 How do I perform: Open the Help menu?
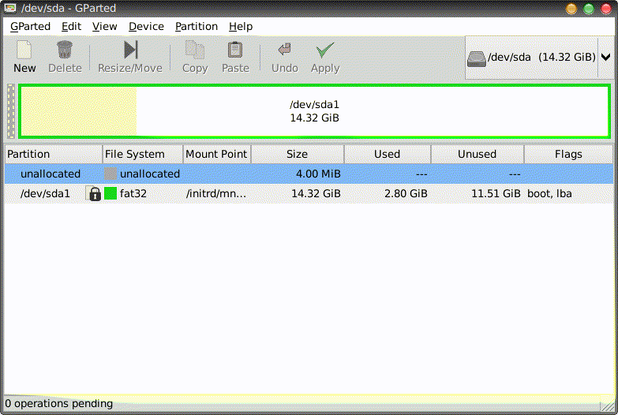pyautogui.click(x=241, y=26)
